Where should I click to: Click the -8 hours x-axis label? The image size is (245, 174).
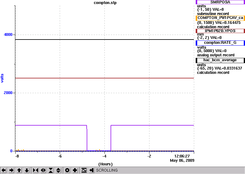[17, 156]
